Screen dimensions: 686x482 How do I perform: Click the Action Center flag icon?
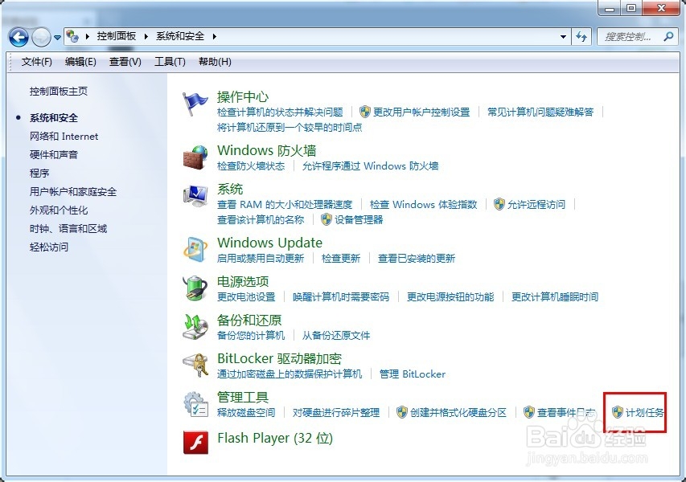tap(195, 104)
